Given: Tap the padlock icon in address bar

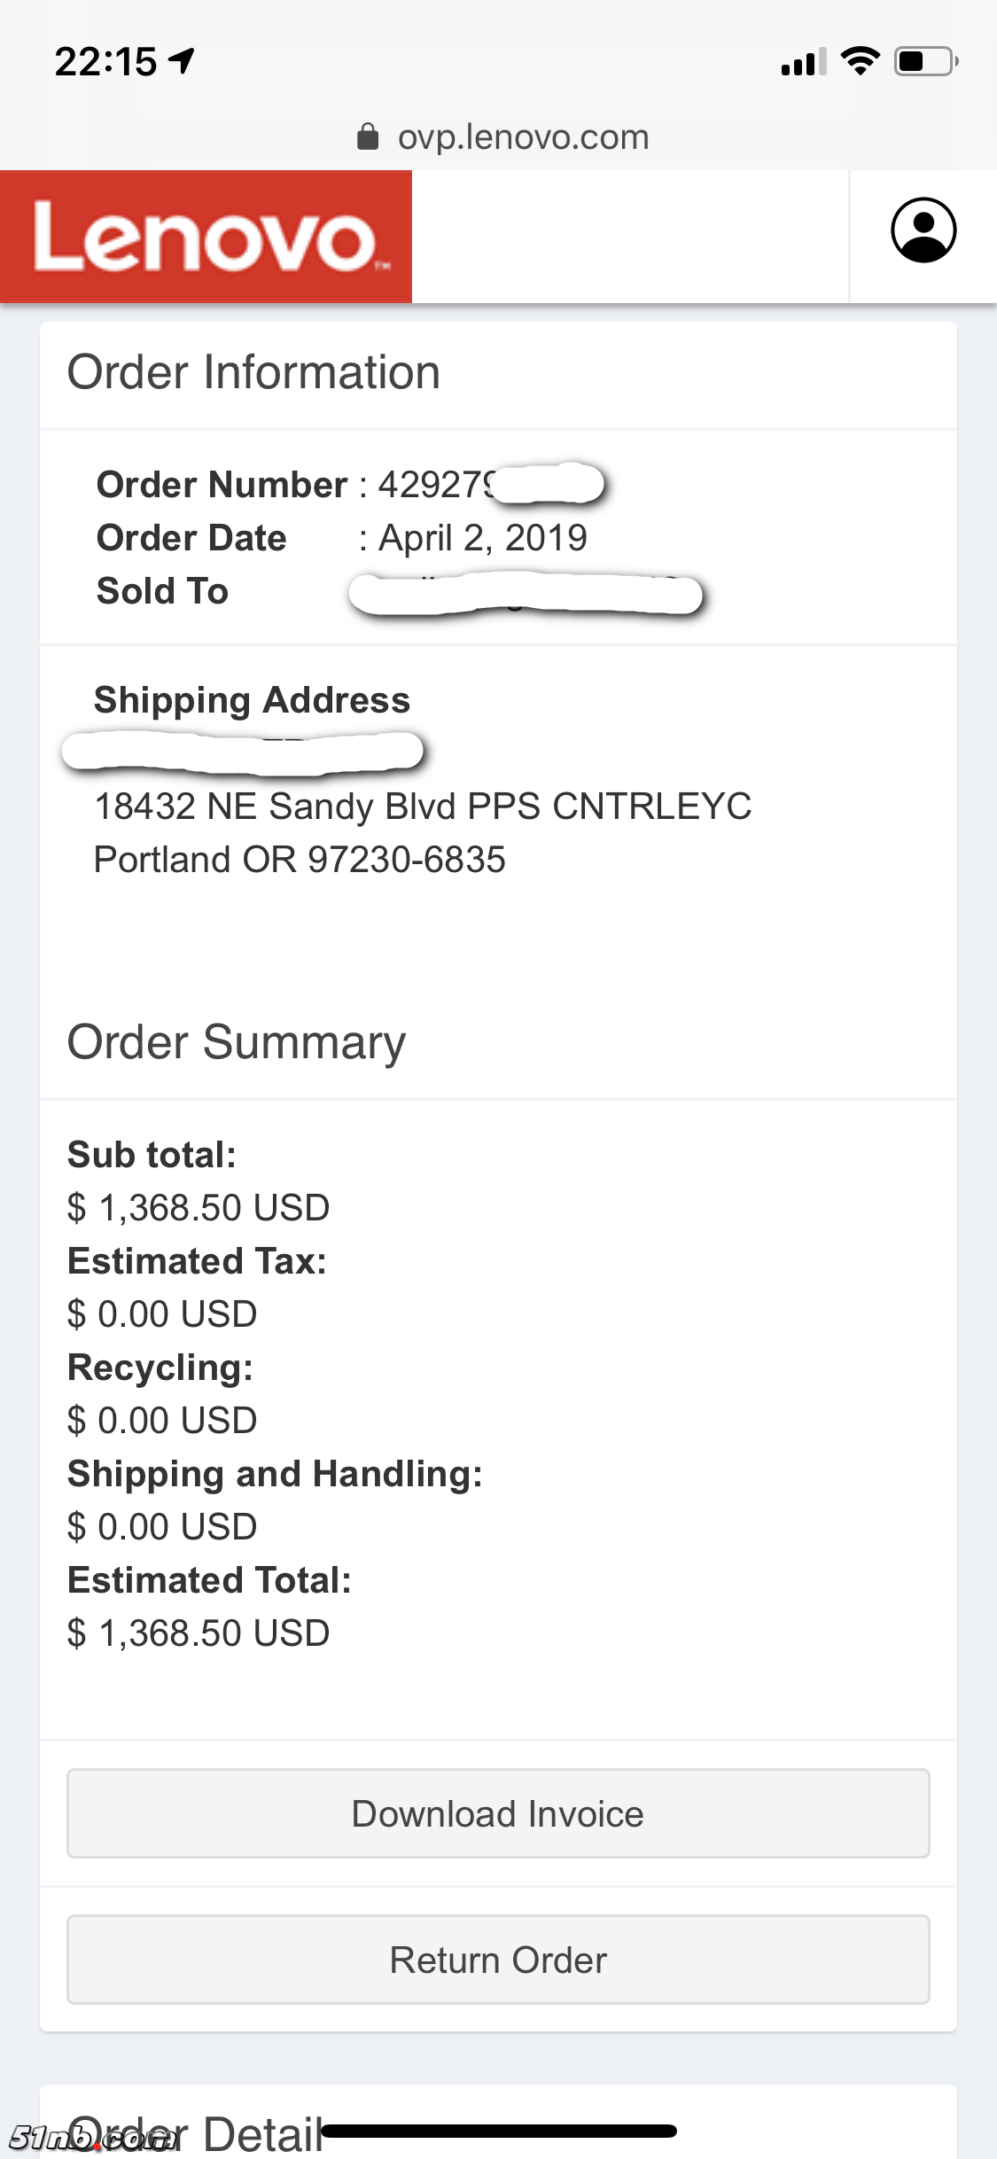Looking at the screenshot, I should click(x=367, y=137).
